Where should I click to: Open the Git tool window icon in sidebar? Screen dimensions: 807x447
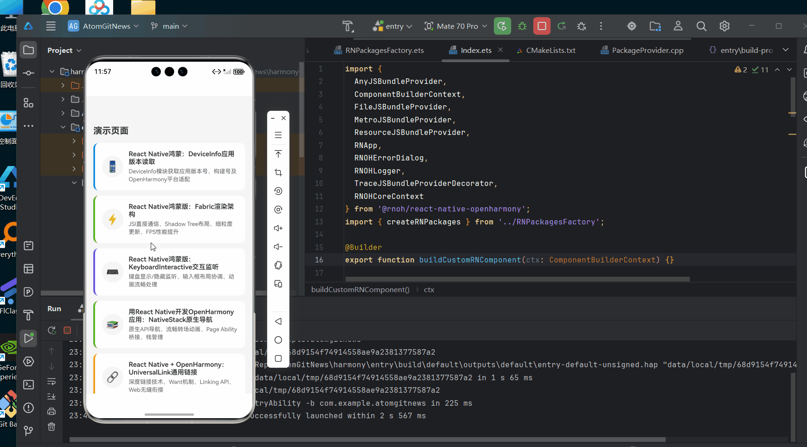coord(28,431)
